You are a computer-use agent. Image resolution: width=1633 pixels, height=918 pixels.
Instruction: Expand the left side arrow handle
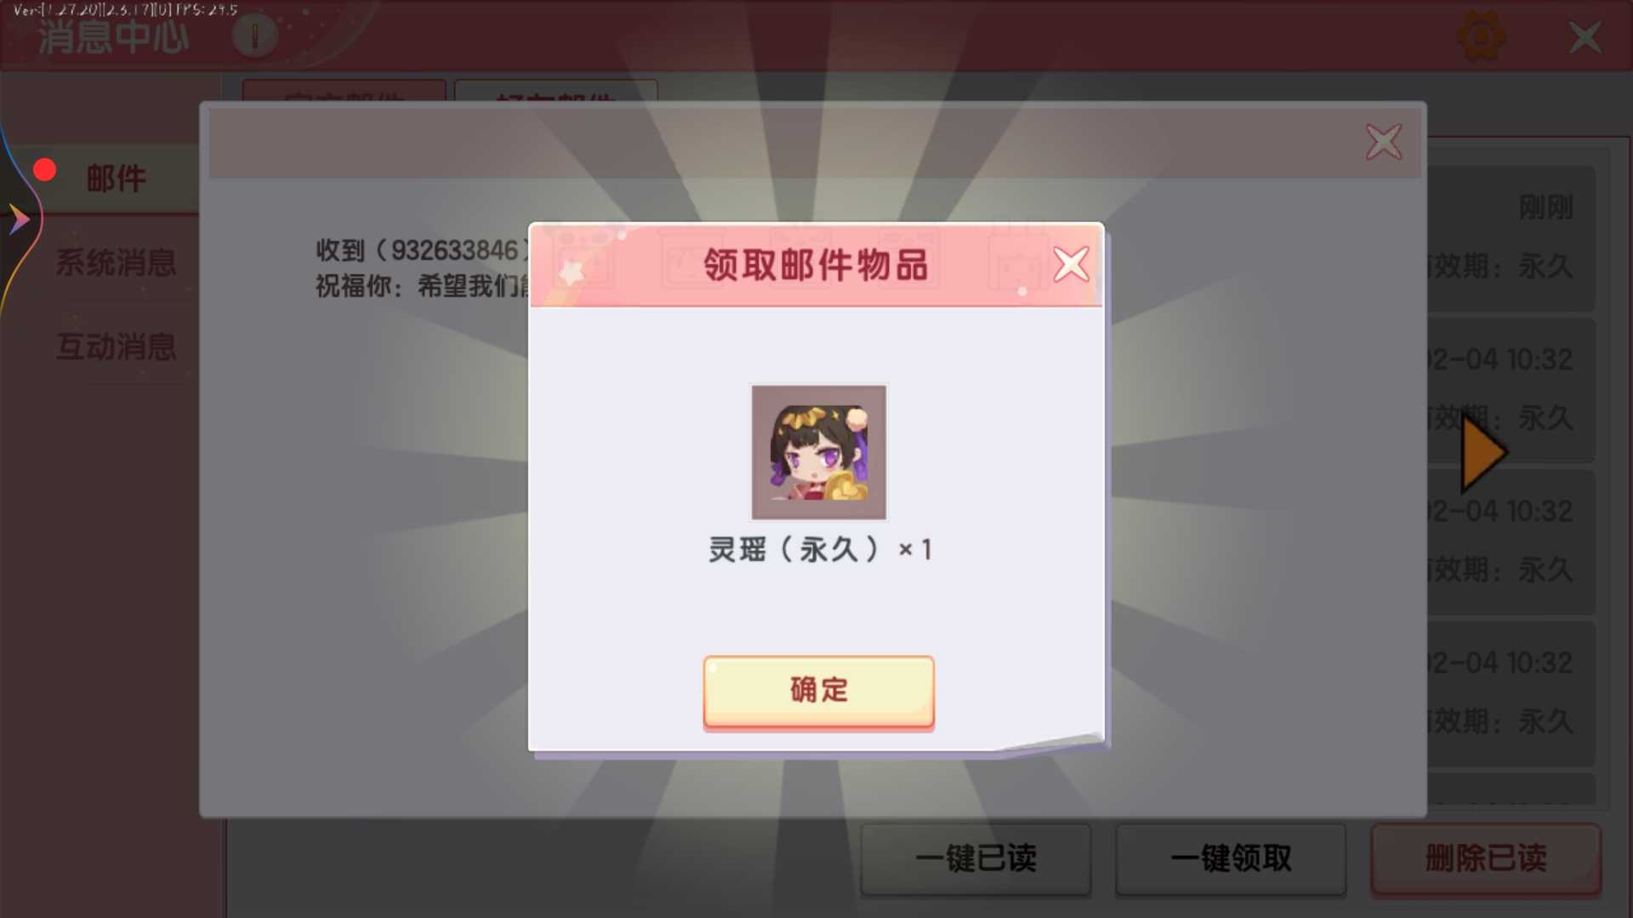click(19, 219)
